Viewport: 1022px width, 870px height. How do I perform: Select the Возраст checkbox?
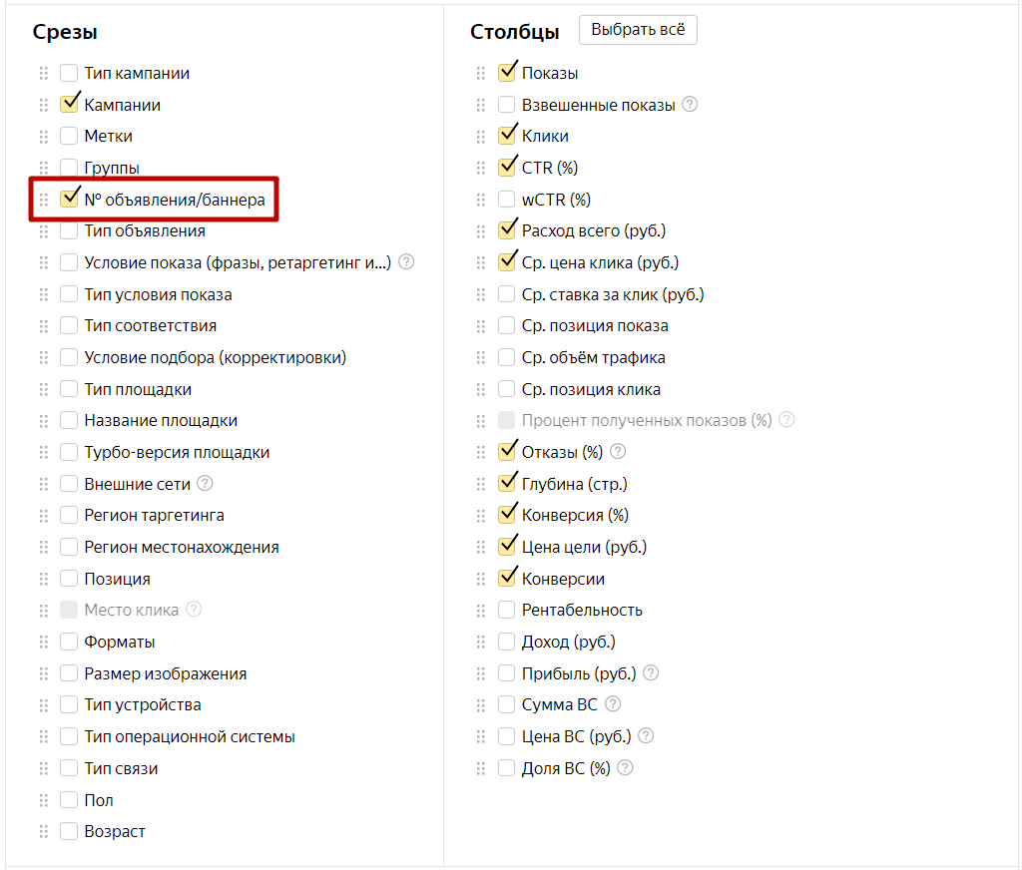pyautogui.click(x=69, y=831)
